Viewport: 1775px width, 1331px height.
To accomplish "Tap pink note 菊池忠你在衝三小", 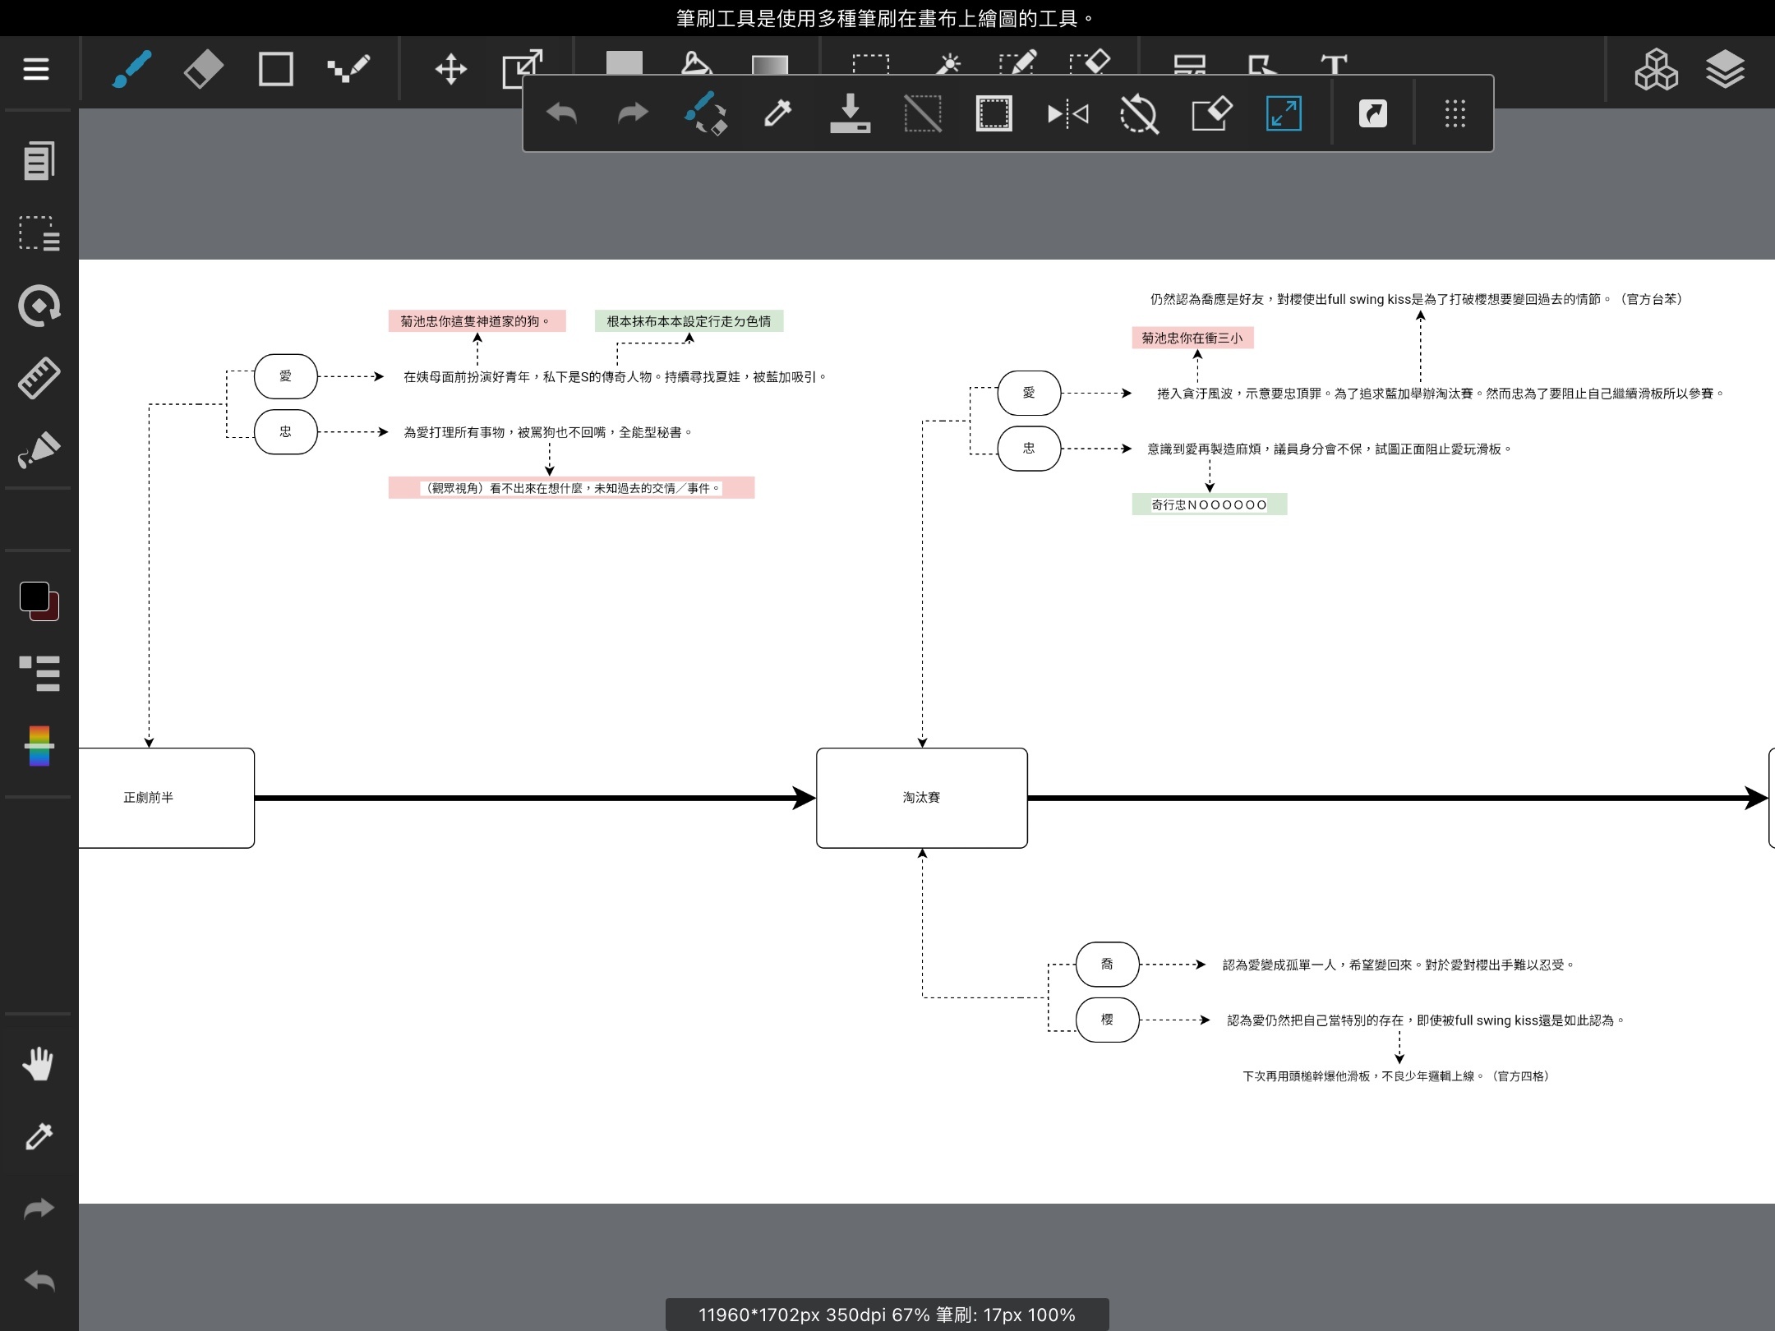I will tap(1192, 338).
